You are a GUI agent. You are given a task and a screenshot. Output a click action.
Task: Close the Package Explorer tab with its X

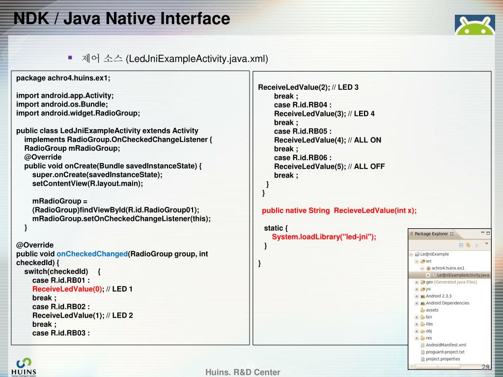point(452,234)
